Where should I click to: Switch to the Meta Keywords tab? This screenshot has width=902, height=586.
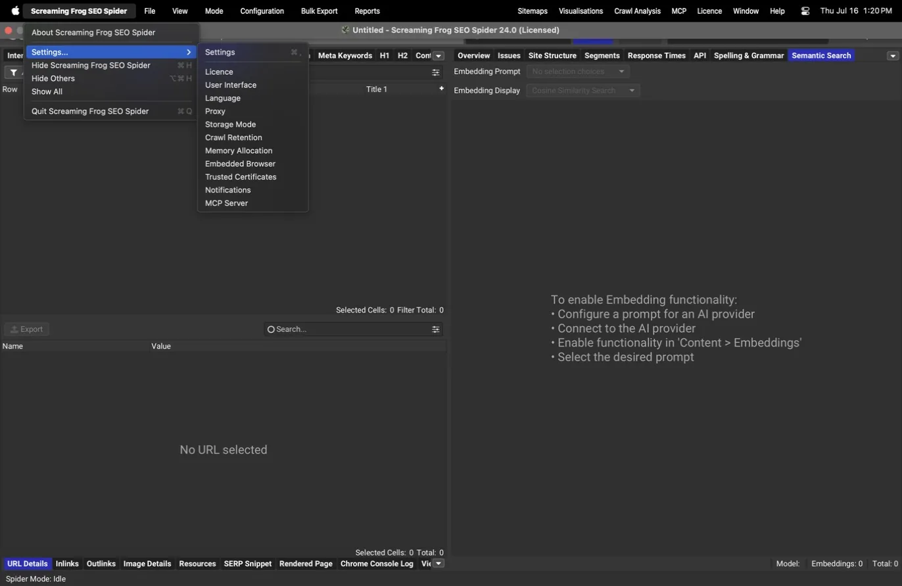pyautogui.click(x=345, y=56)
